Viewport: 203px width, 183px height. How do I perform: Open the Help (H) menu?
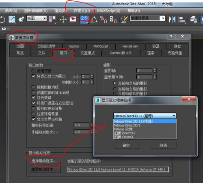pyautogui.click(x=134, y=11)
